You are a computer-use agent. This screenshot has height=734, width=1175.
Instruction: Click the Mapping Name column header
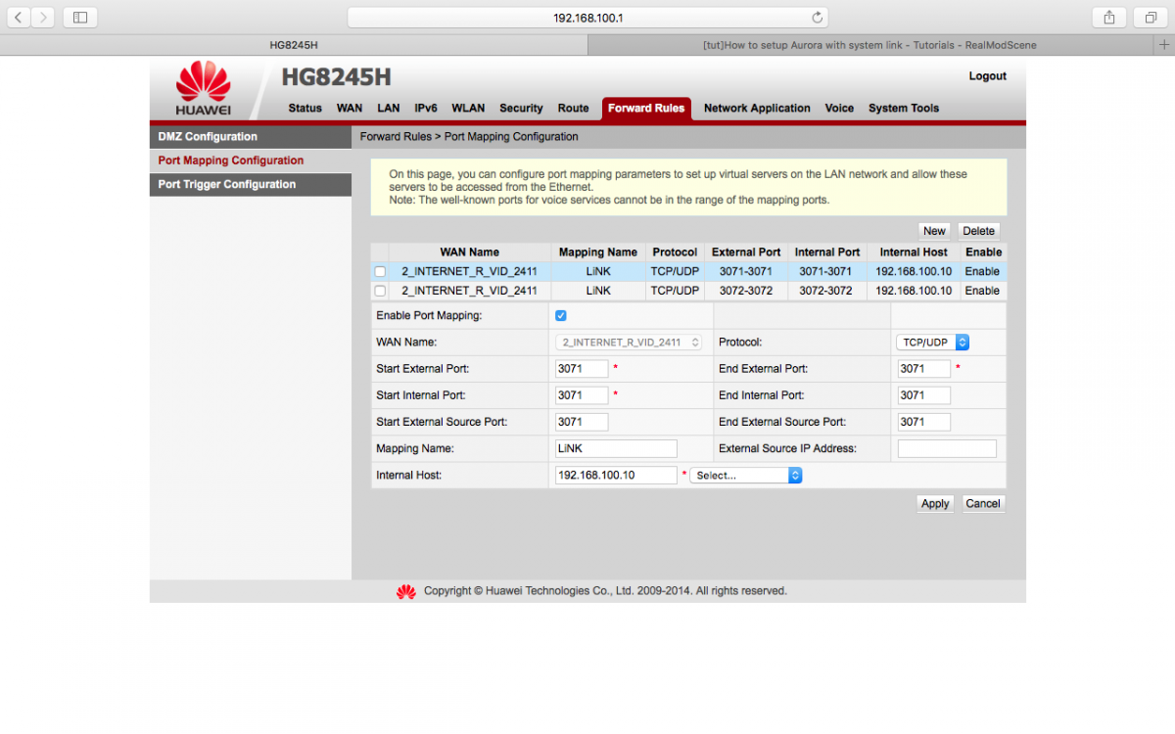tap(597, 252)
